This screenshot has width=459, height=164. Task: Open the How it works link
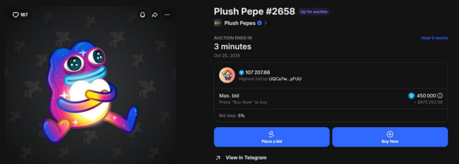pyautogui.click(x=434, y=38)
